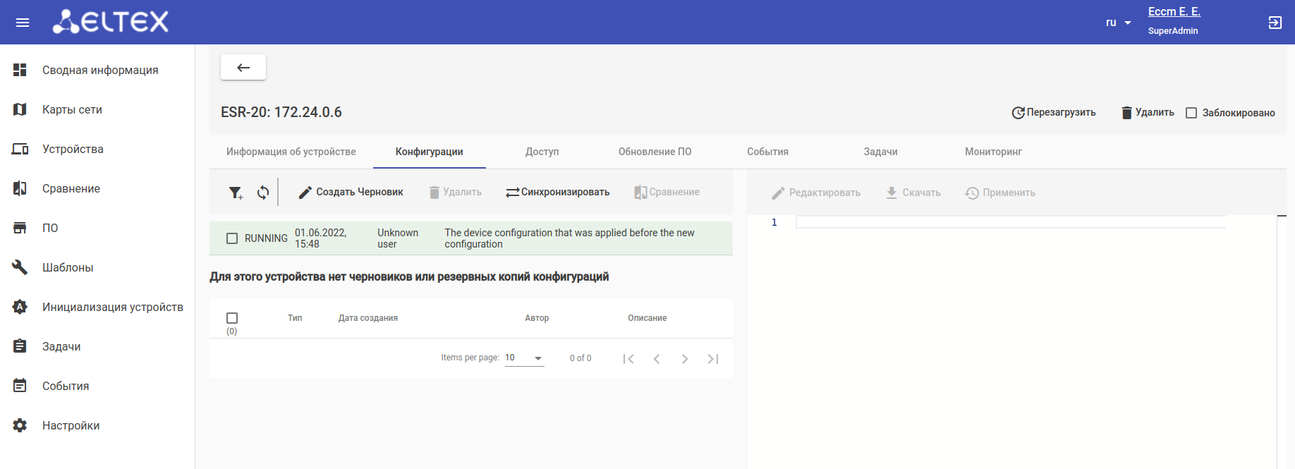Check the RUNNING configuration checkbox

click(232, 238)
